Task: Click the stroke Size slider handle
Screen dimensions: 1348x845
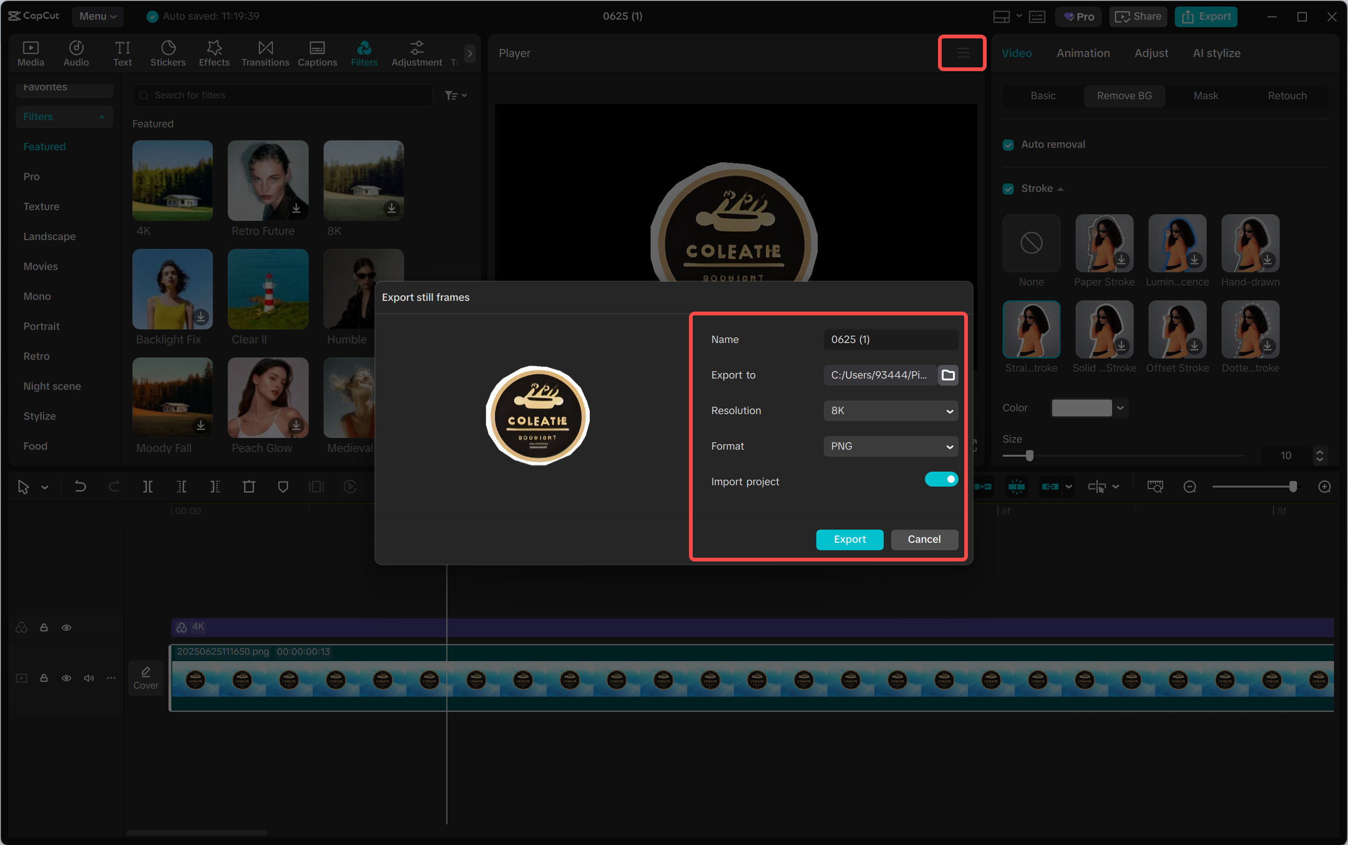Action: point(1029,455)
